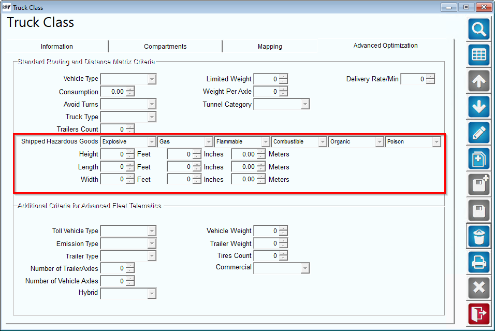
Task: Click the trash can delete icon
Action: click(x=479, y=236)
